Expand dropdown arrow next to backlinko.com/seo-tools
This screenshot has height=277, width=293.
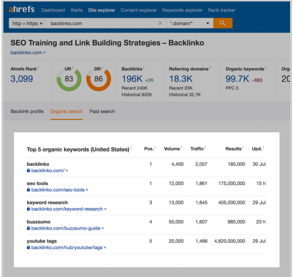click(x=87, y=190)
